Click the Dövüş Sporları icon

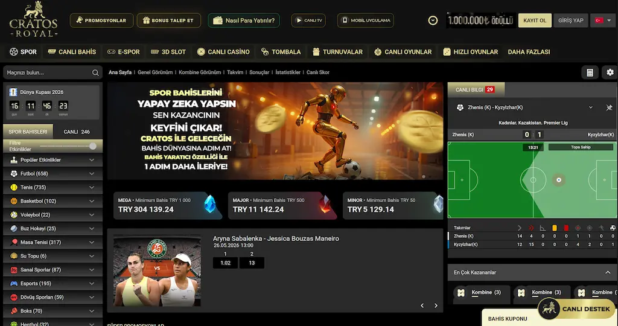(x=14, y=297)
